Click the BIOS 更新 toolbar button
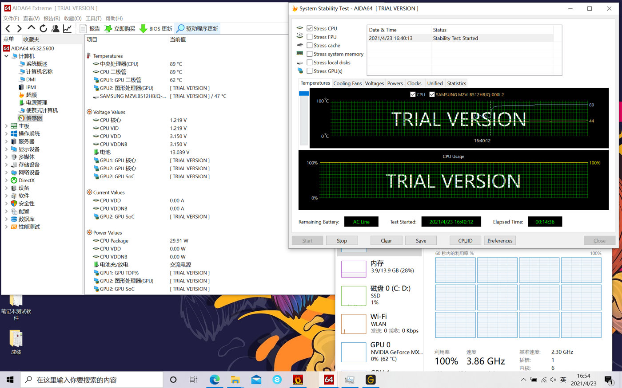622x388 pixels. pyautogui.click(x=155, y=29)
